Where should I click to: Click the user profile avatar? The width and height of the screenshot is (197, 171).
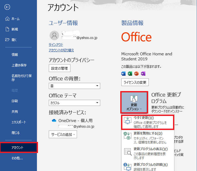point(54,35)
